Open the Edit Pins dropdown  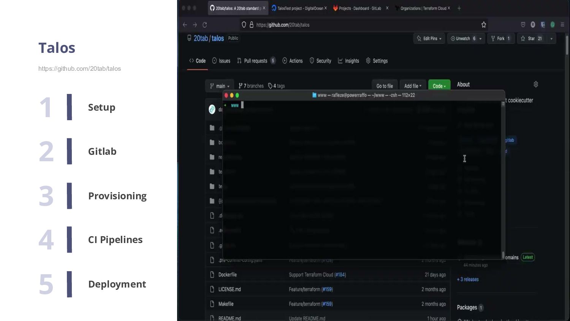click(x=429, y=38)
